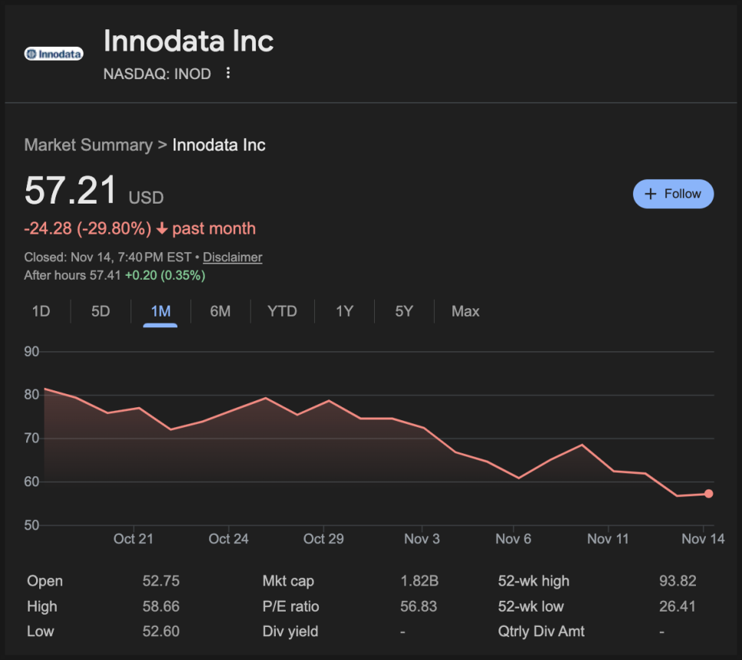The image size is (742, 660).
Task: Click the plus Follow button
Action: (673, 194)
